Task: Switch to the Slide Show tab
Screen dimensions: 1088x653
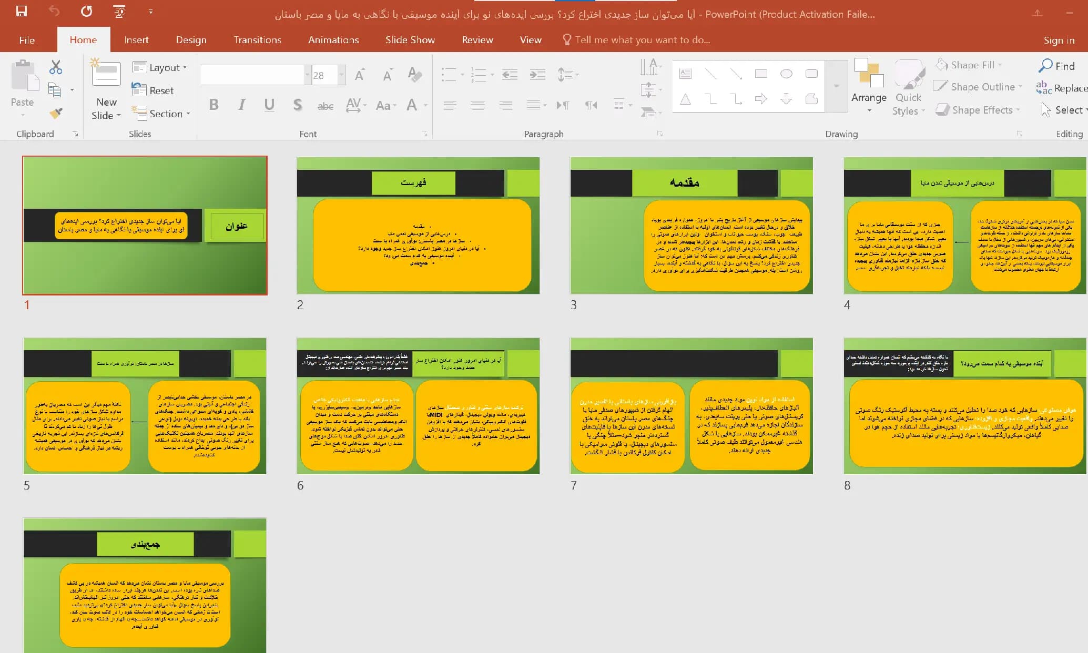Action: [x=410, y=40]
